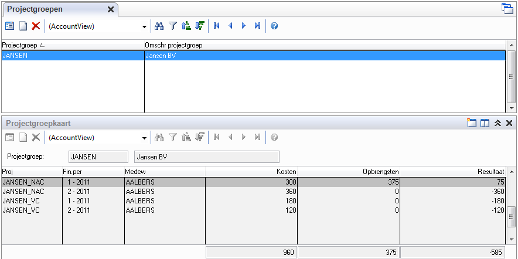The image size is (518, 259).
Task: Click scroll-down arrow in Projectgroepkaart grid
Action: (511, 240)
